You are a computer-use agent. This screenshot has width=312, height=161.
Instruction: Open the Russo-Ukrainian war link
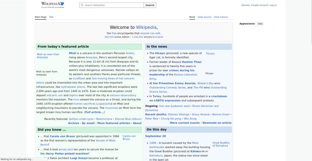coord(206,106)
